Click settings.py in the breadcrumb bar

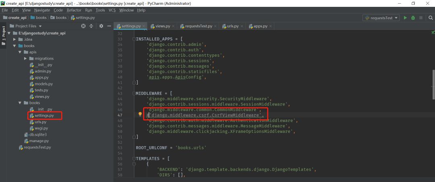pos(83,17)
